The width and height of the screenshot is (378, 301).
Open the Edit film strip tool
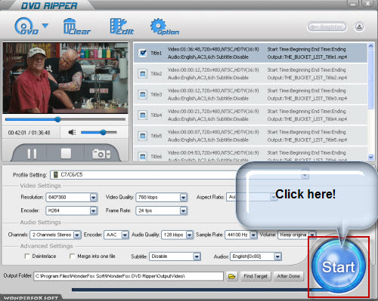tap(122, 26)
